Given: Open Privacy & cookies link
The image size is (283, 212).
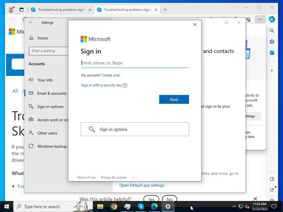Looking at the screenshot, I should coord(114,177).
